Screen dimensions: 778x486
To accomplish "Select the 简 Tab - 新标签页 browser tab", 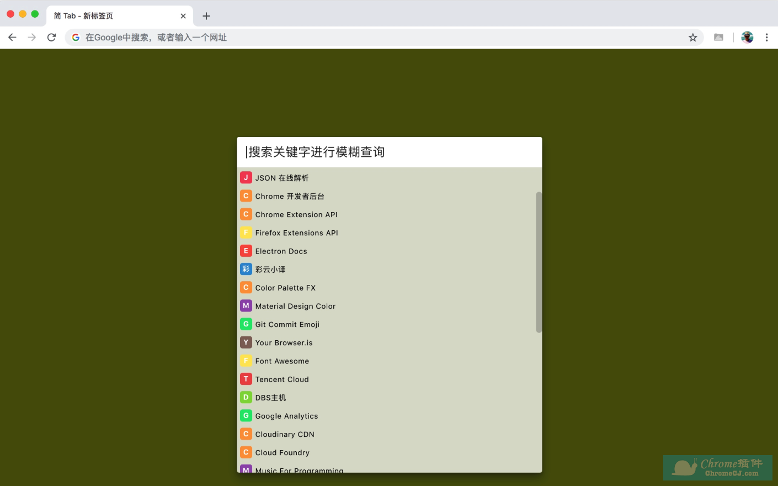I will (120, 16).
